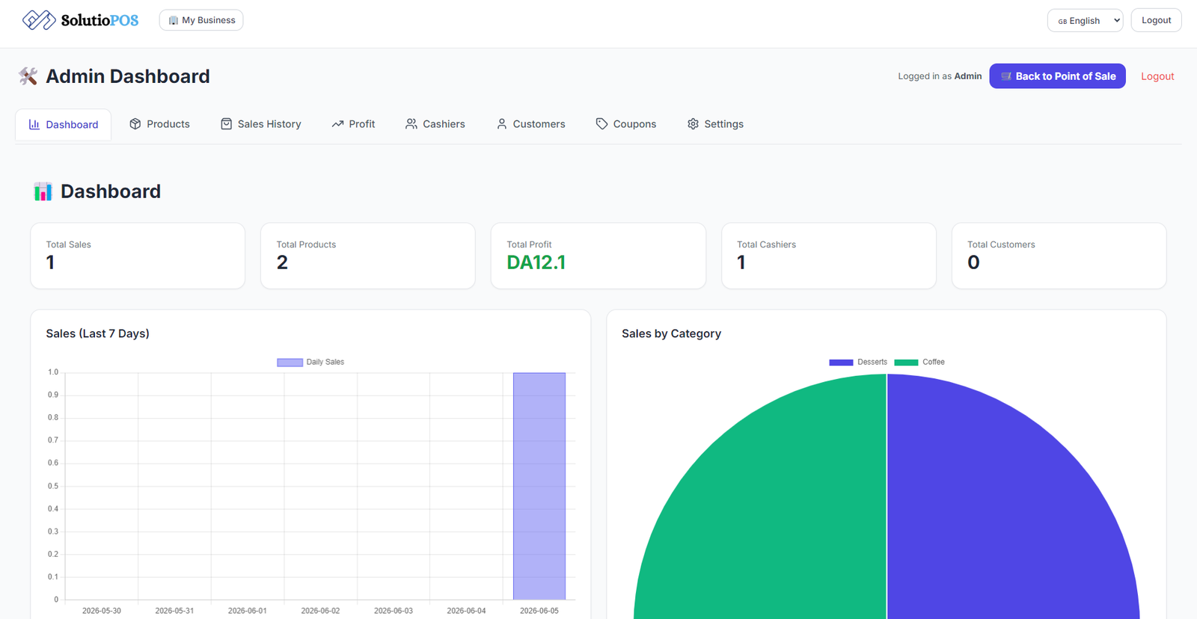The height and width of the screenshot is (619, 1197).
Task: Click the 2026-06-04 axis date label
Action: (466, 611)
